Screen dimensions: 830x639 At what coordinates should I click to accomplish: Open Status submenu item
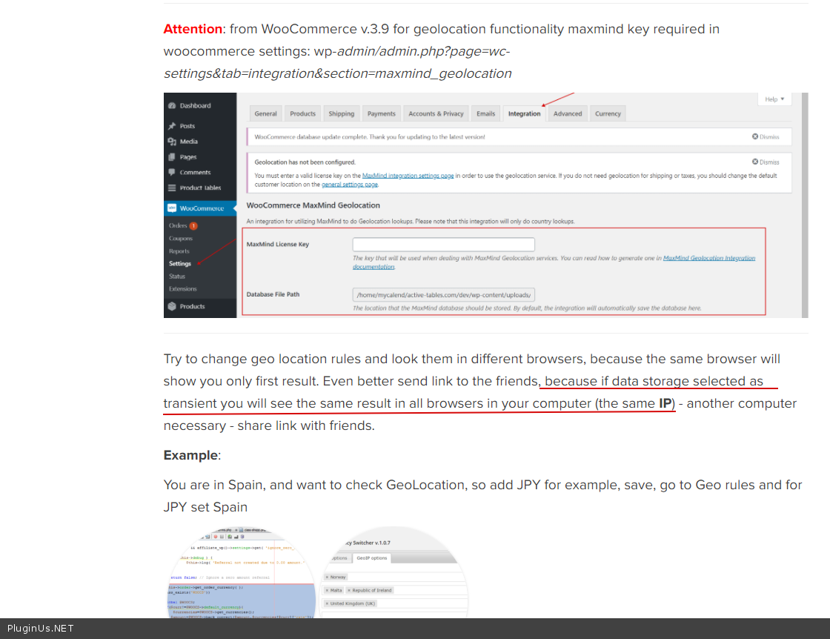pos(177,277)
